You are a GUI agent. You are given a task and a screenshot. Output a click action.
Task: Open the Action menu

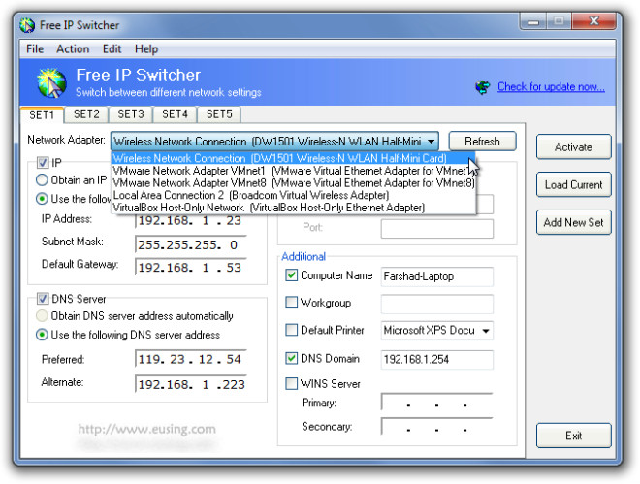[73, 48]
